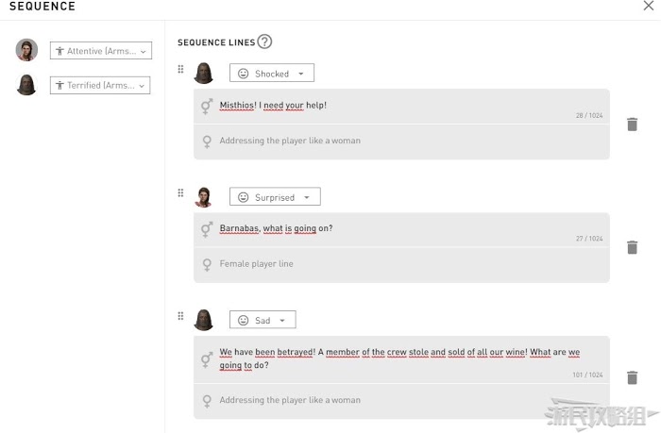The image size is (661, 433).
Task: Open the Terrified stance dropdown
Action: [x=100, y=85]
